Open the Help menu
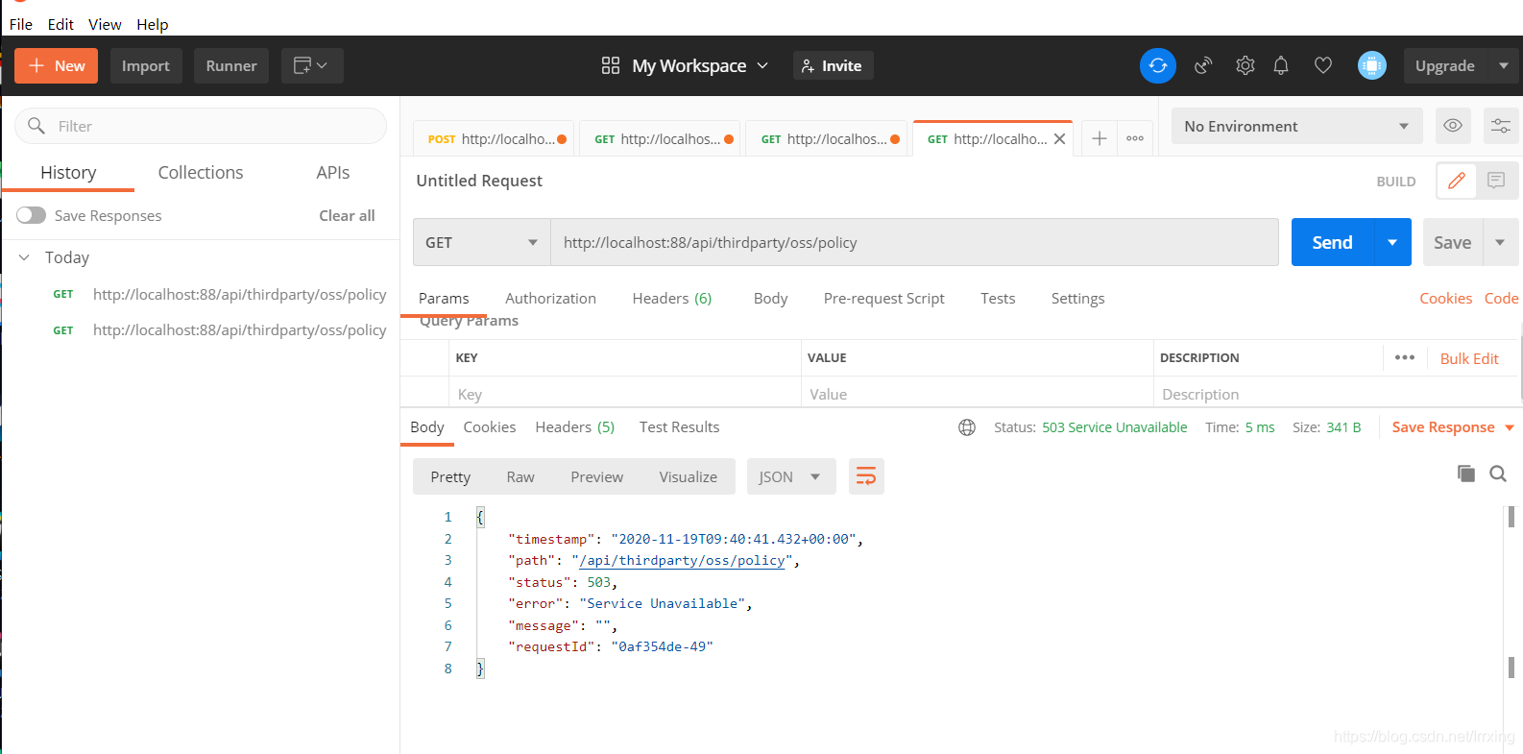This screenshot has width=1523, height=754. click(152, 24)
